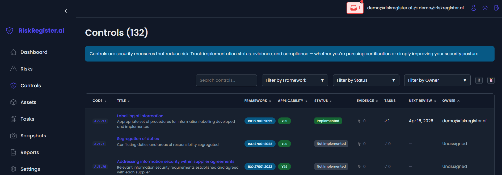Open the inbox notifications icon
This screenshot has height=175, width=502.
coord(355,8)
